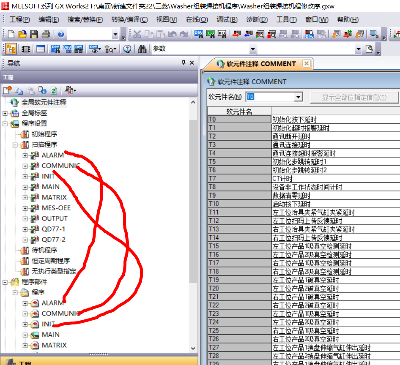Expand the 全局标签 tree node
The image size is (400, 365).
coord(5,113)
